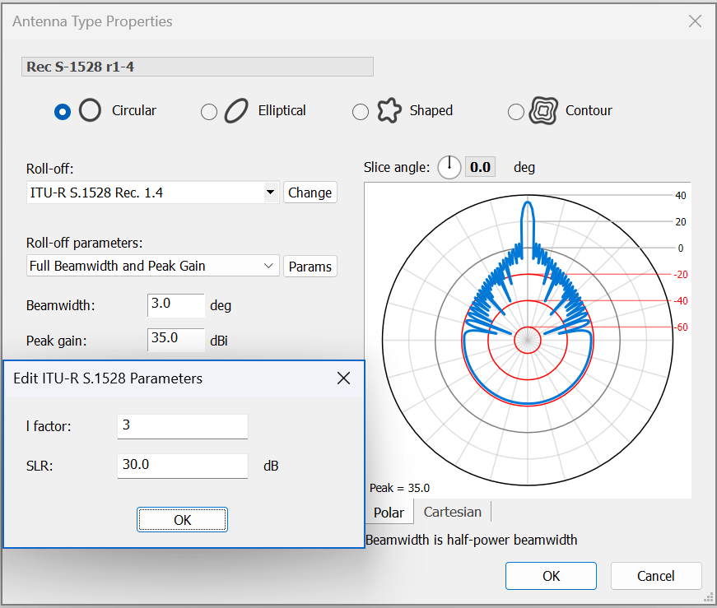Click the '-60' axis label on the plot
This screenshot has width=717, height=608.
point(681,327)
